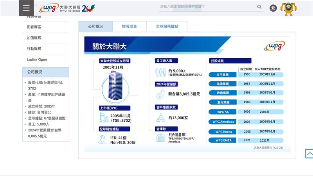
Task: Click the scroll-to-top arrow button
Action: [x=309, y=154]
